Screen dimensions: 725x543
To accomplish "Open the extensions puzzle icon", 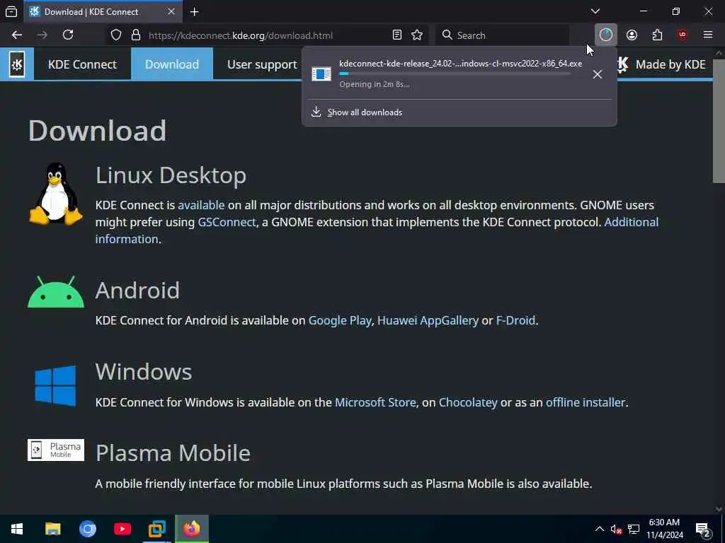I will (x=657, y=35).
